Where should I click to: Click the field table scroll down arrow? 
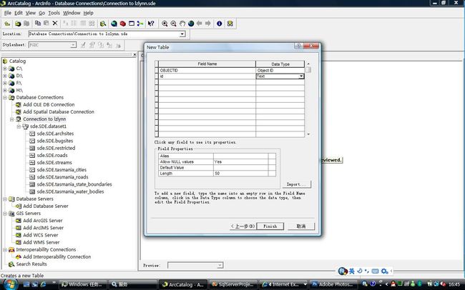click(x=308, y=134)
